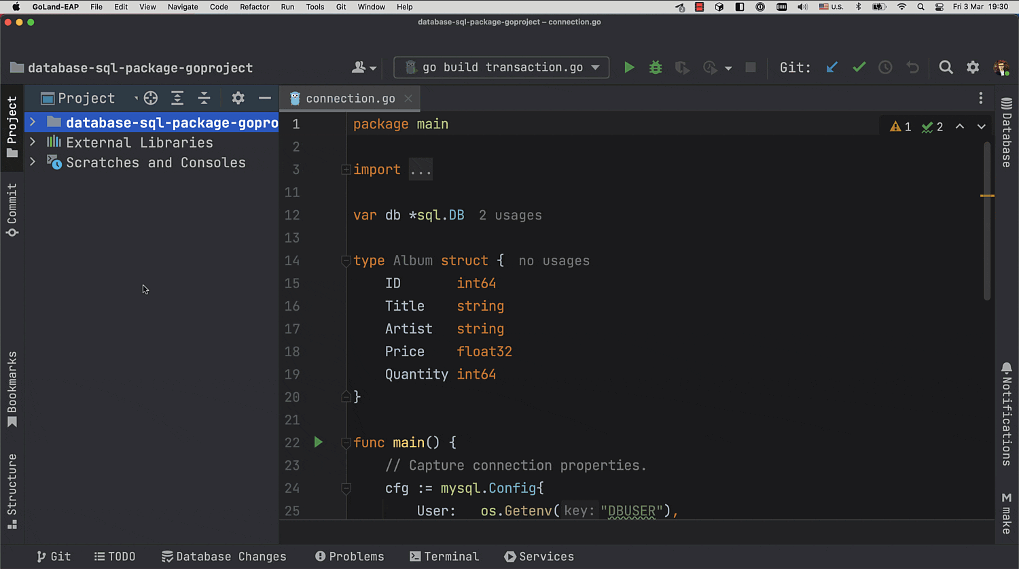Viewport: 1019px width, 569px height.
Task: Click Git update project arrow icon
Action: click(x=832, y=67)
